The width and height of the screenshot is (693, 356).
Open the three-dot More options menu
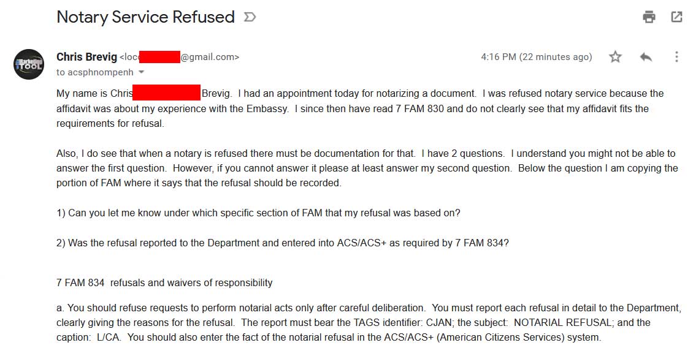tap(676, 57)
